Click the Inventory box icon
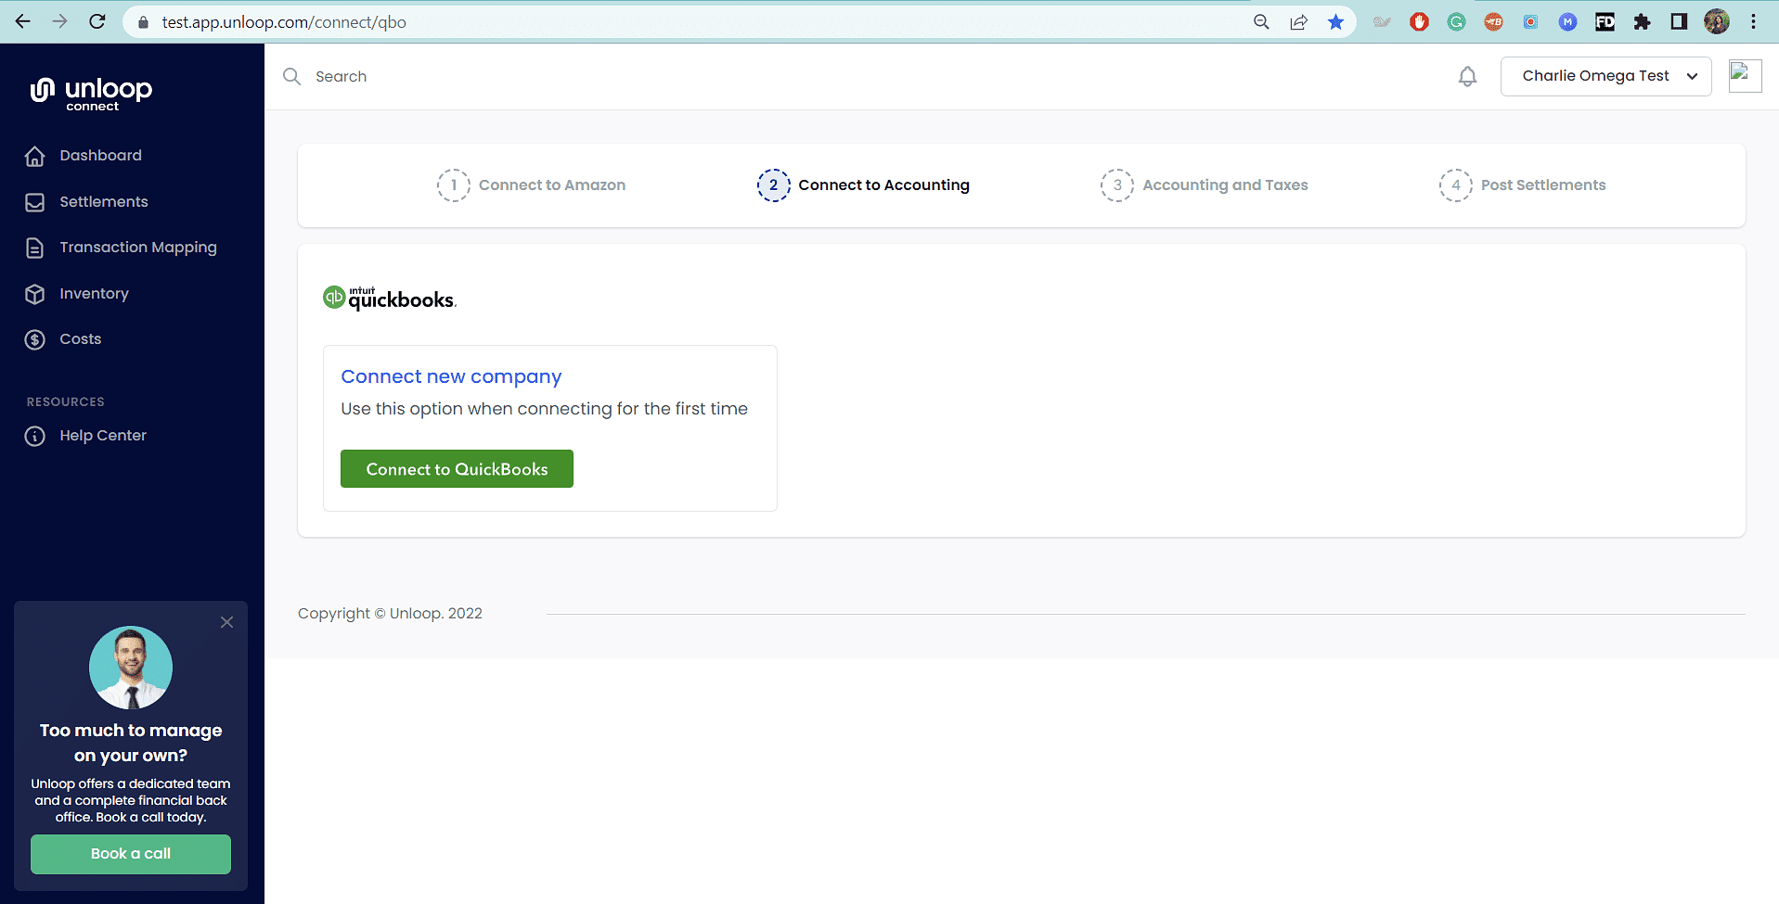The height and width of the screenshot is (904, 1779). coord(35,294)
